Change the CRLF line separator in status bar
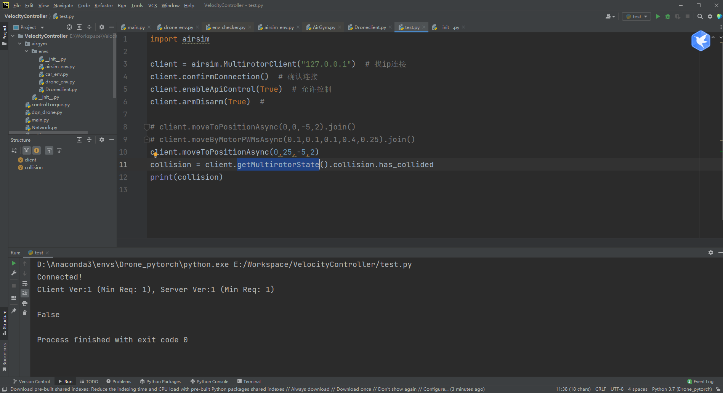Screen dimensions: 723x393 click(601, 389)
